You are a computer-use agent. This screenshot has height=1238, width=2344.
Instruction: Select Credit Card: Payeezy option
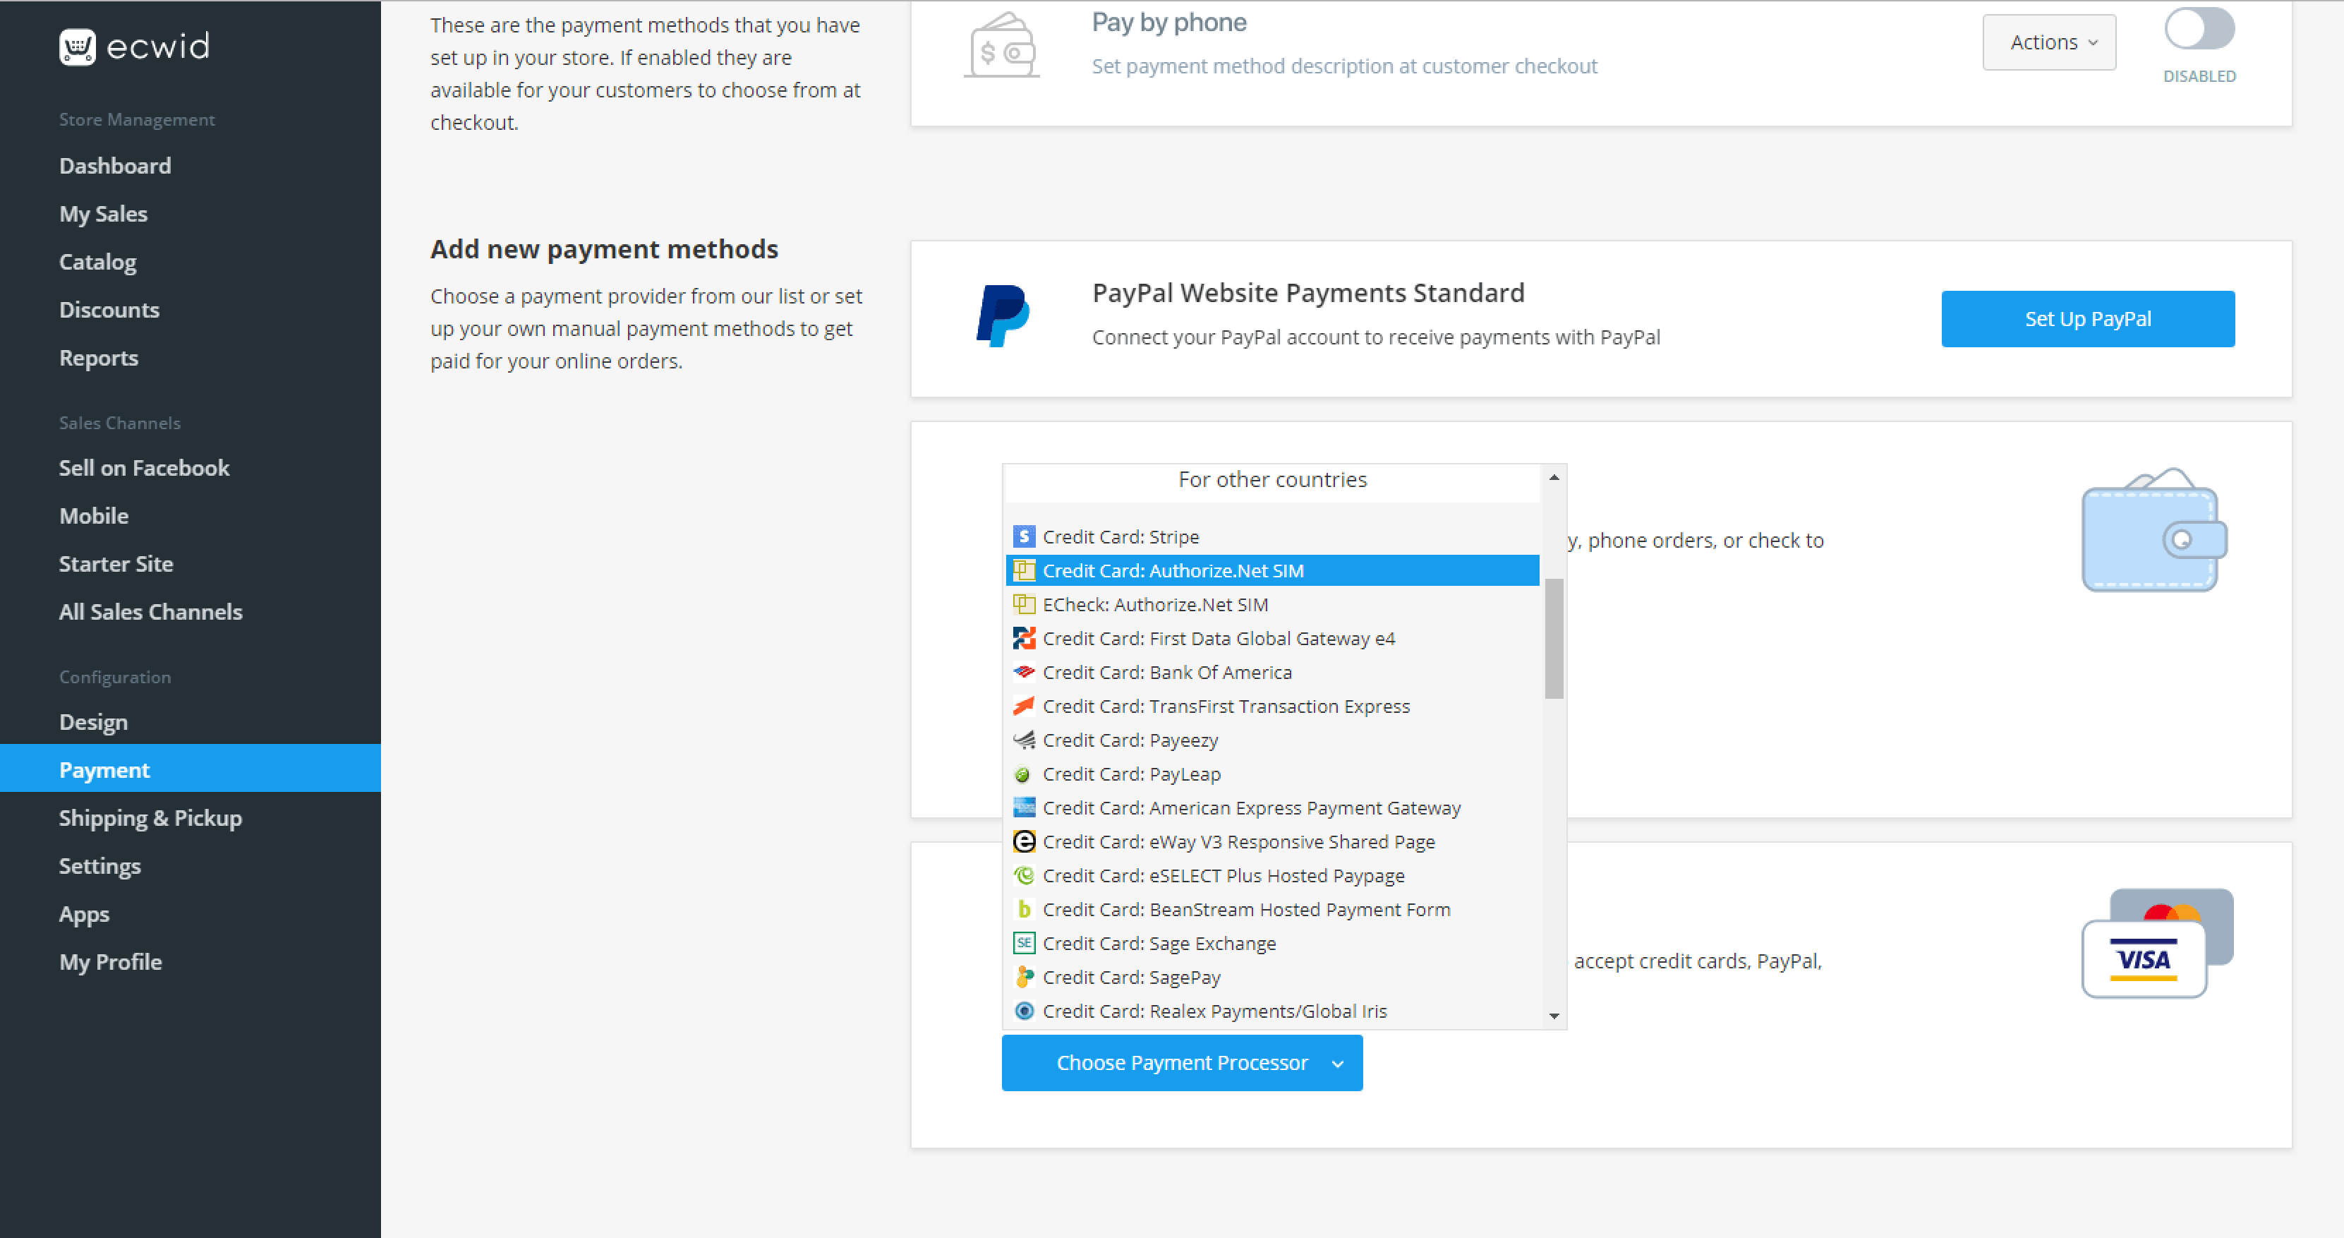coord(1272,740)
